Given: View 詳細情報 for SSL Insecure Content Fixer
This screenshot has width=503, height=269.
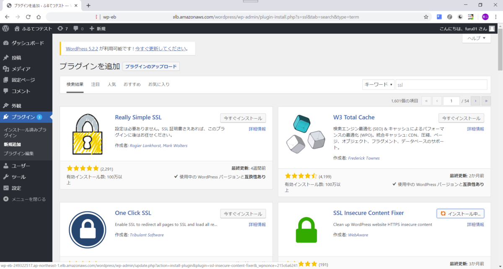Looking at the screenshot, I should click(475, 224).
